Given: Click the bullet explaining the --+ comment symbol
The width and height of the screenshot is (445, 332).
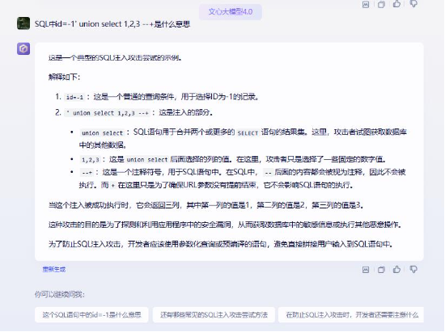Looking at the screenshot, I should [x=238, y=179].
